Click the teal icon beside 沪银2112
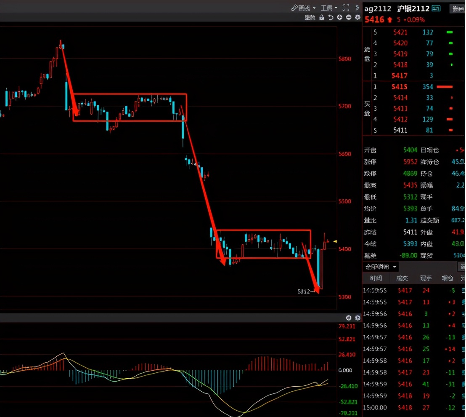This screenshot has width=466, height=417. (x=436, y=8)
